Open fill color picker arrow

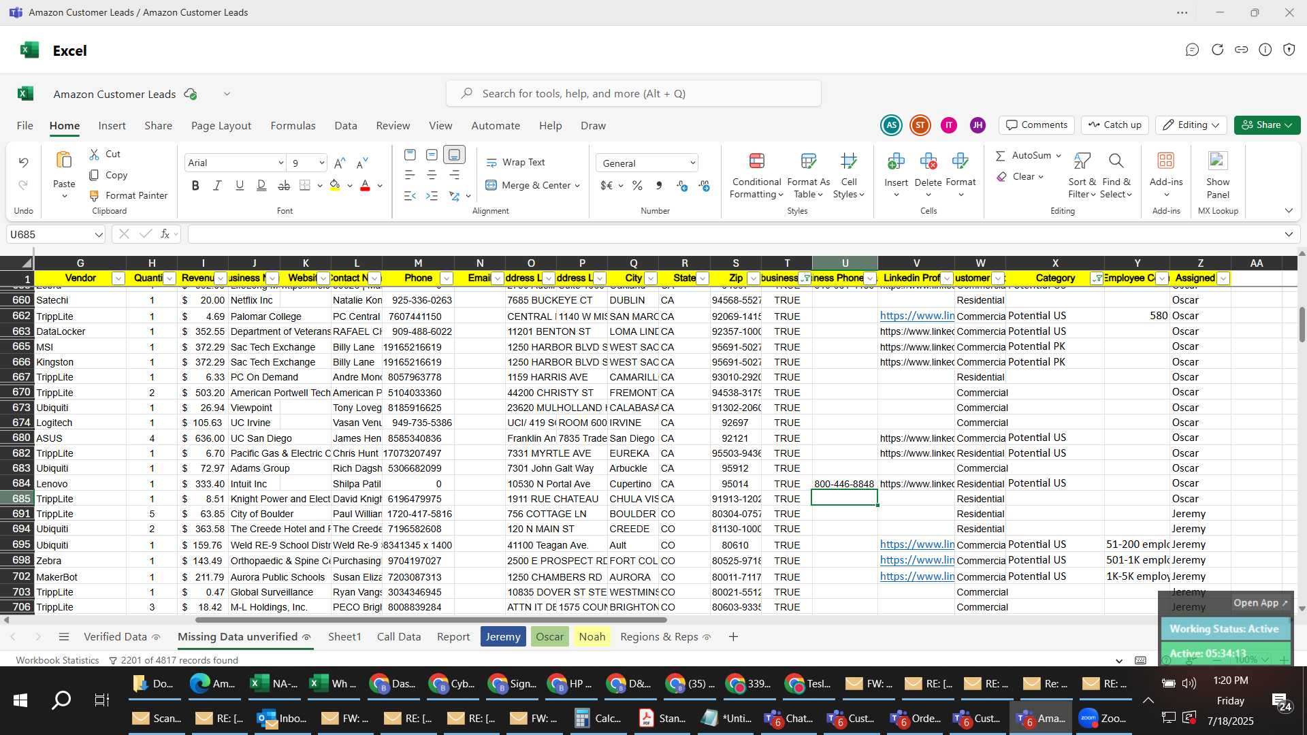[x=350, y=186]
